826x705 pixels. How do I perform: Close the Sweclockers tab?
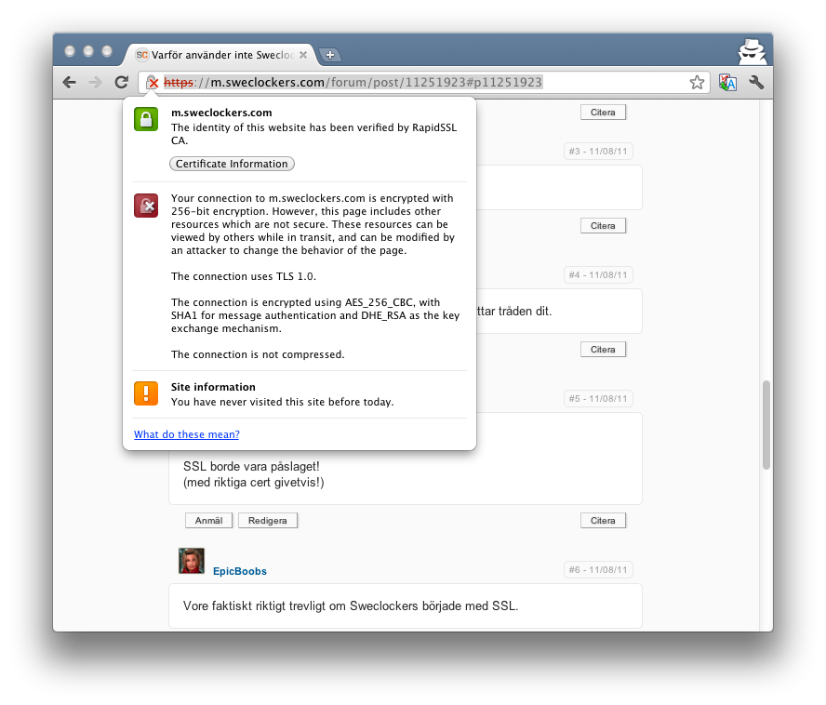(303, 55)
